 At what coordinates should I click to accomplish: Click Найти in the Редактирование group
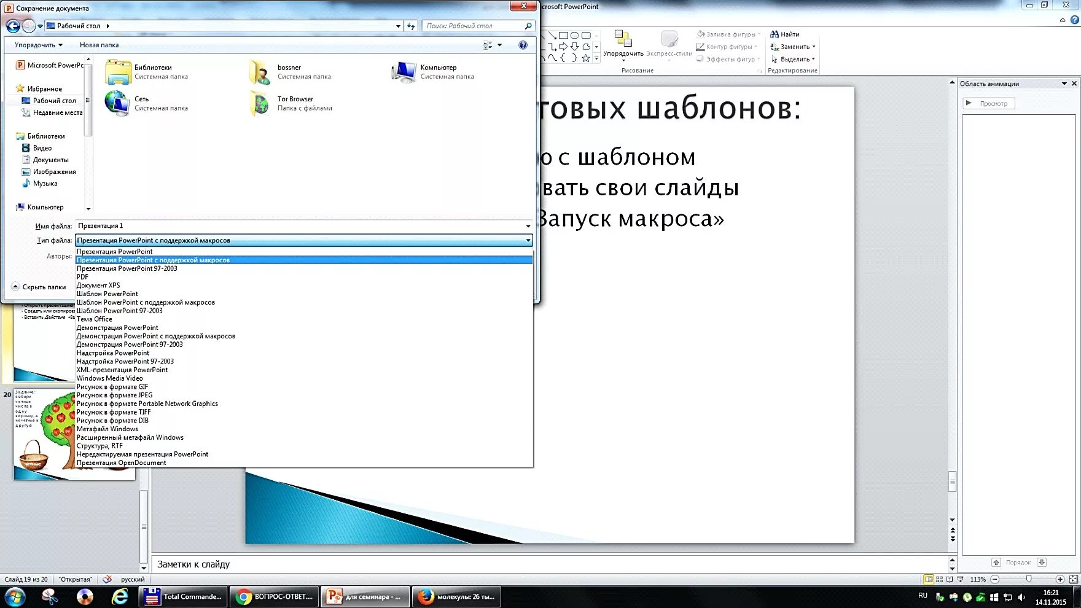tap(785, 34)
